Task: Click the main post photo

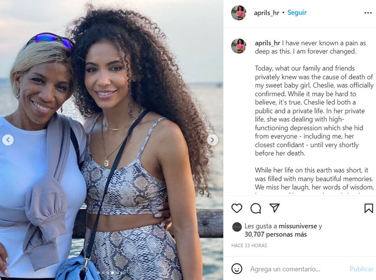Action: point(111,140)
